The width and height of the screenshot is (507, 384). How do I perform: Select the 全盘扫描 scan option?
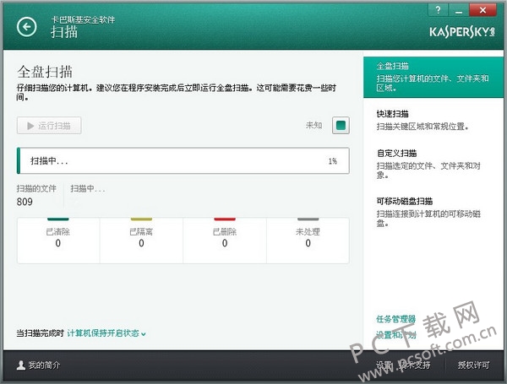pos(433,78)
